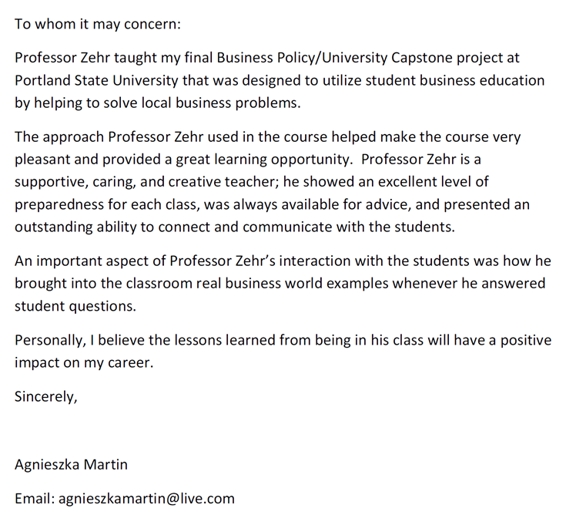Click the text "student questions."
This screenshot has width=576, height=525.
point(75,306)
